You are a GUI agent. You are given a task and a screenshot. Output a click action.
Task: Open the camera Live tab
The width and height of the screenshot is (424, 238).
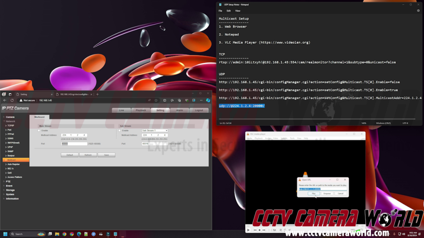point(121,110)
